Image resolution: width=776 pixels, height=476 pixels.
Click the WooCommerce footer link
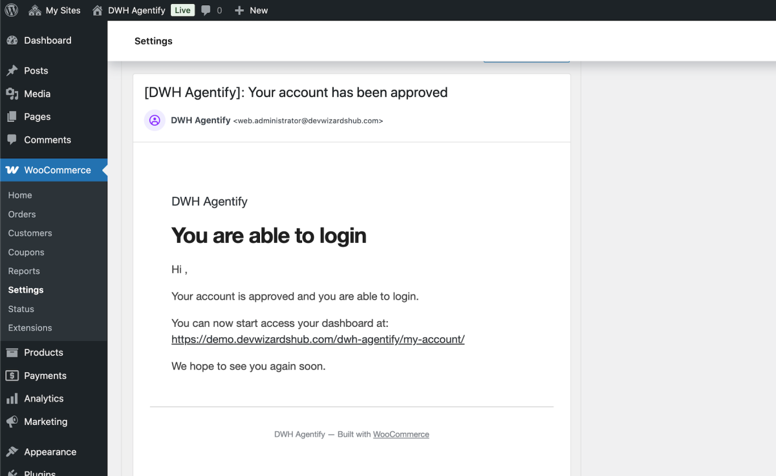click(401, 435)
